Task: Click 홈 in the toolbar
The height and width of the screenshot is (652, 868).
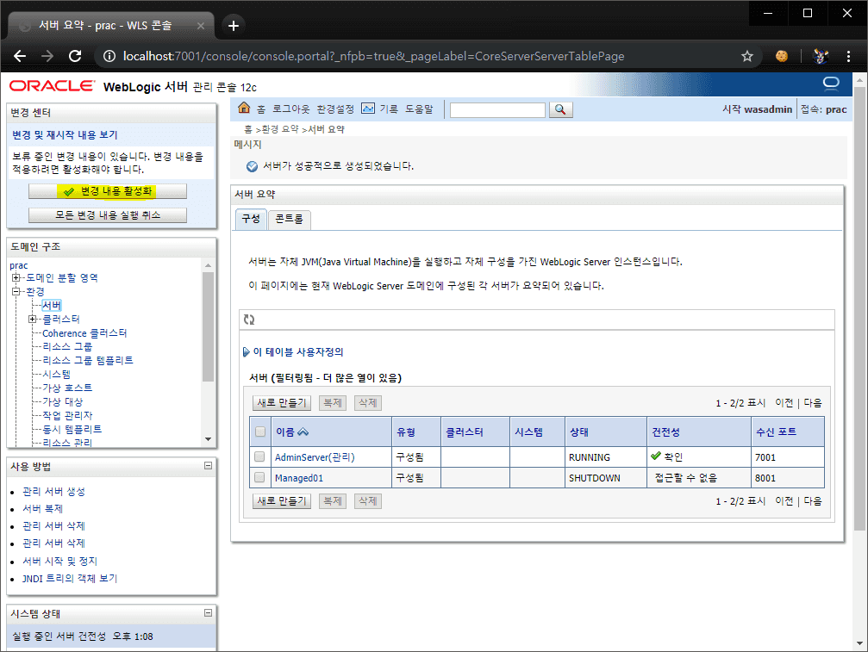Action: point(260,109)
